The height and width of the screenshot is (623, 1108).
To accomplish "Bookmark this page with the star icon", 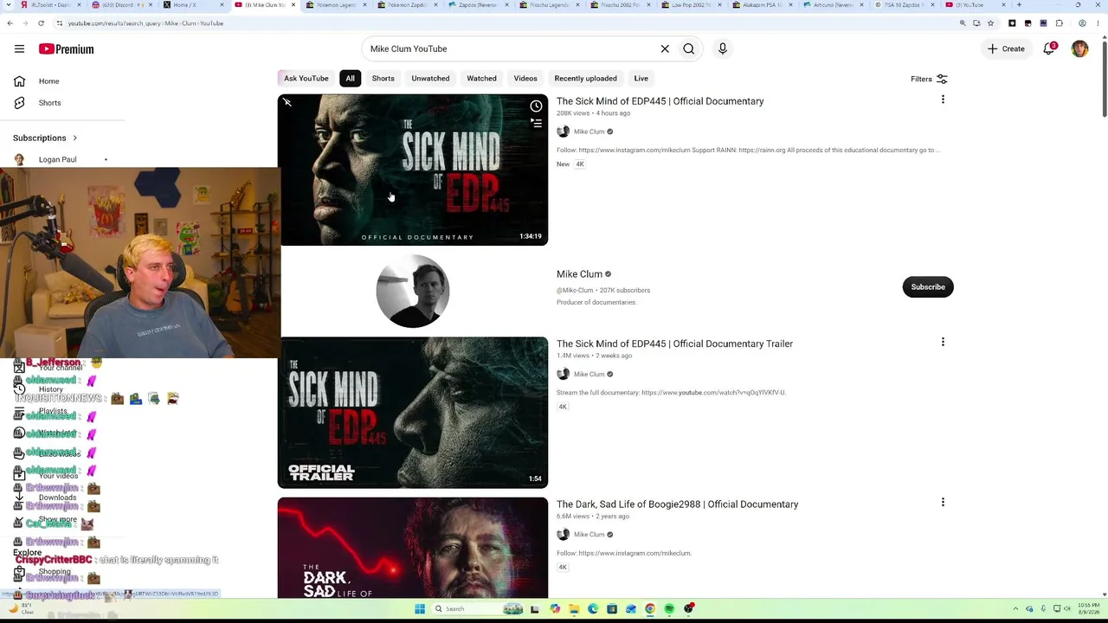I will (x=990, y=23).
